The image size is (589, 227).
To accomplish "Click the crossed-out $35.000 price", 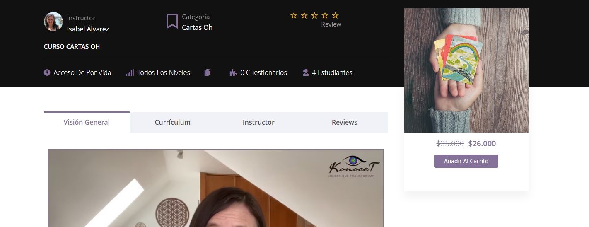I will click(x=450, y=144).
